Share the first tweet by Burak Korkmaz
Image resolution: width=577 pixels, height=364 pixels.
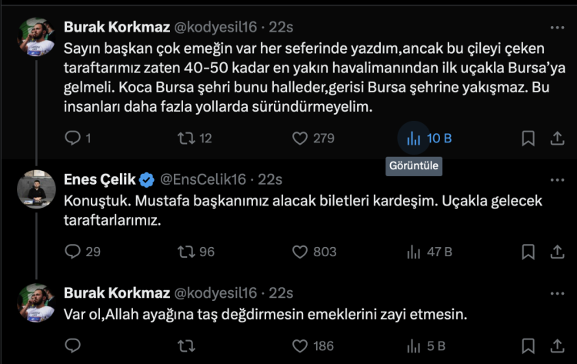(558, 139)
